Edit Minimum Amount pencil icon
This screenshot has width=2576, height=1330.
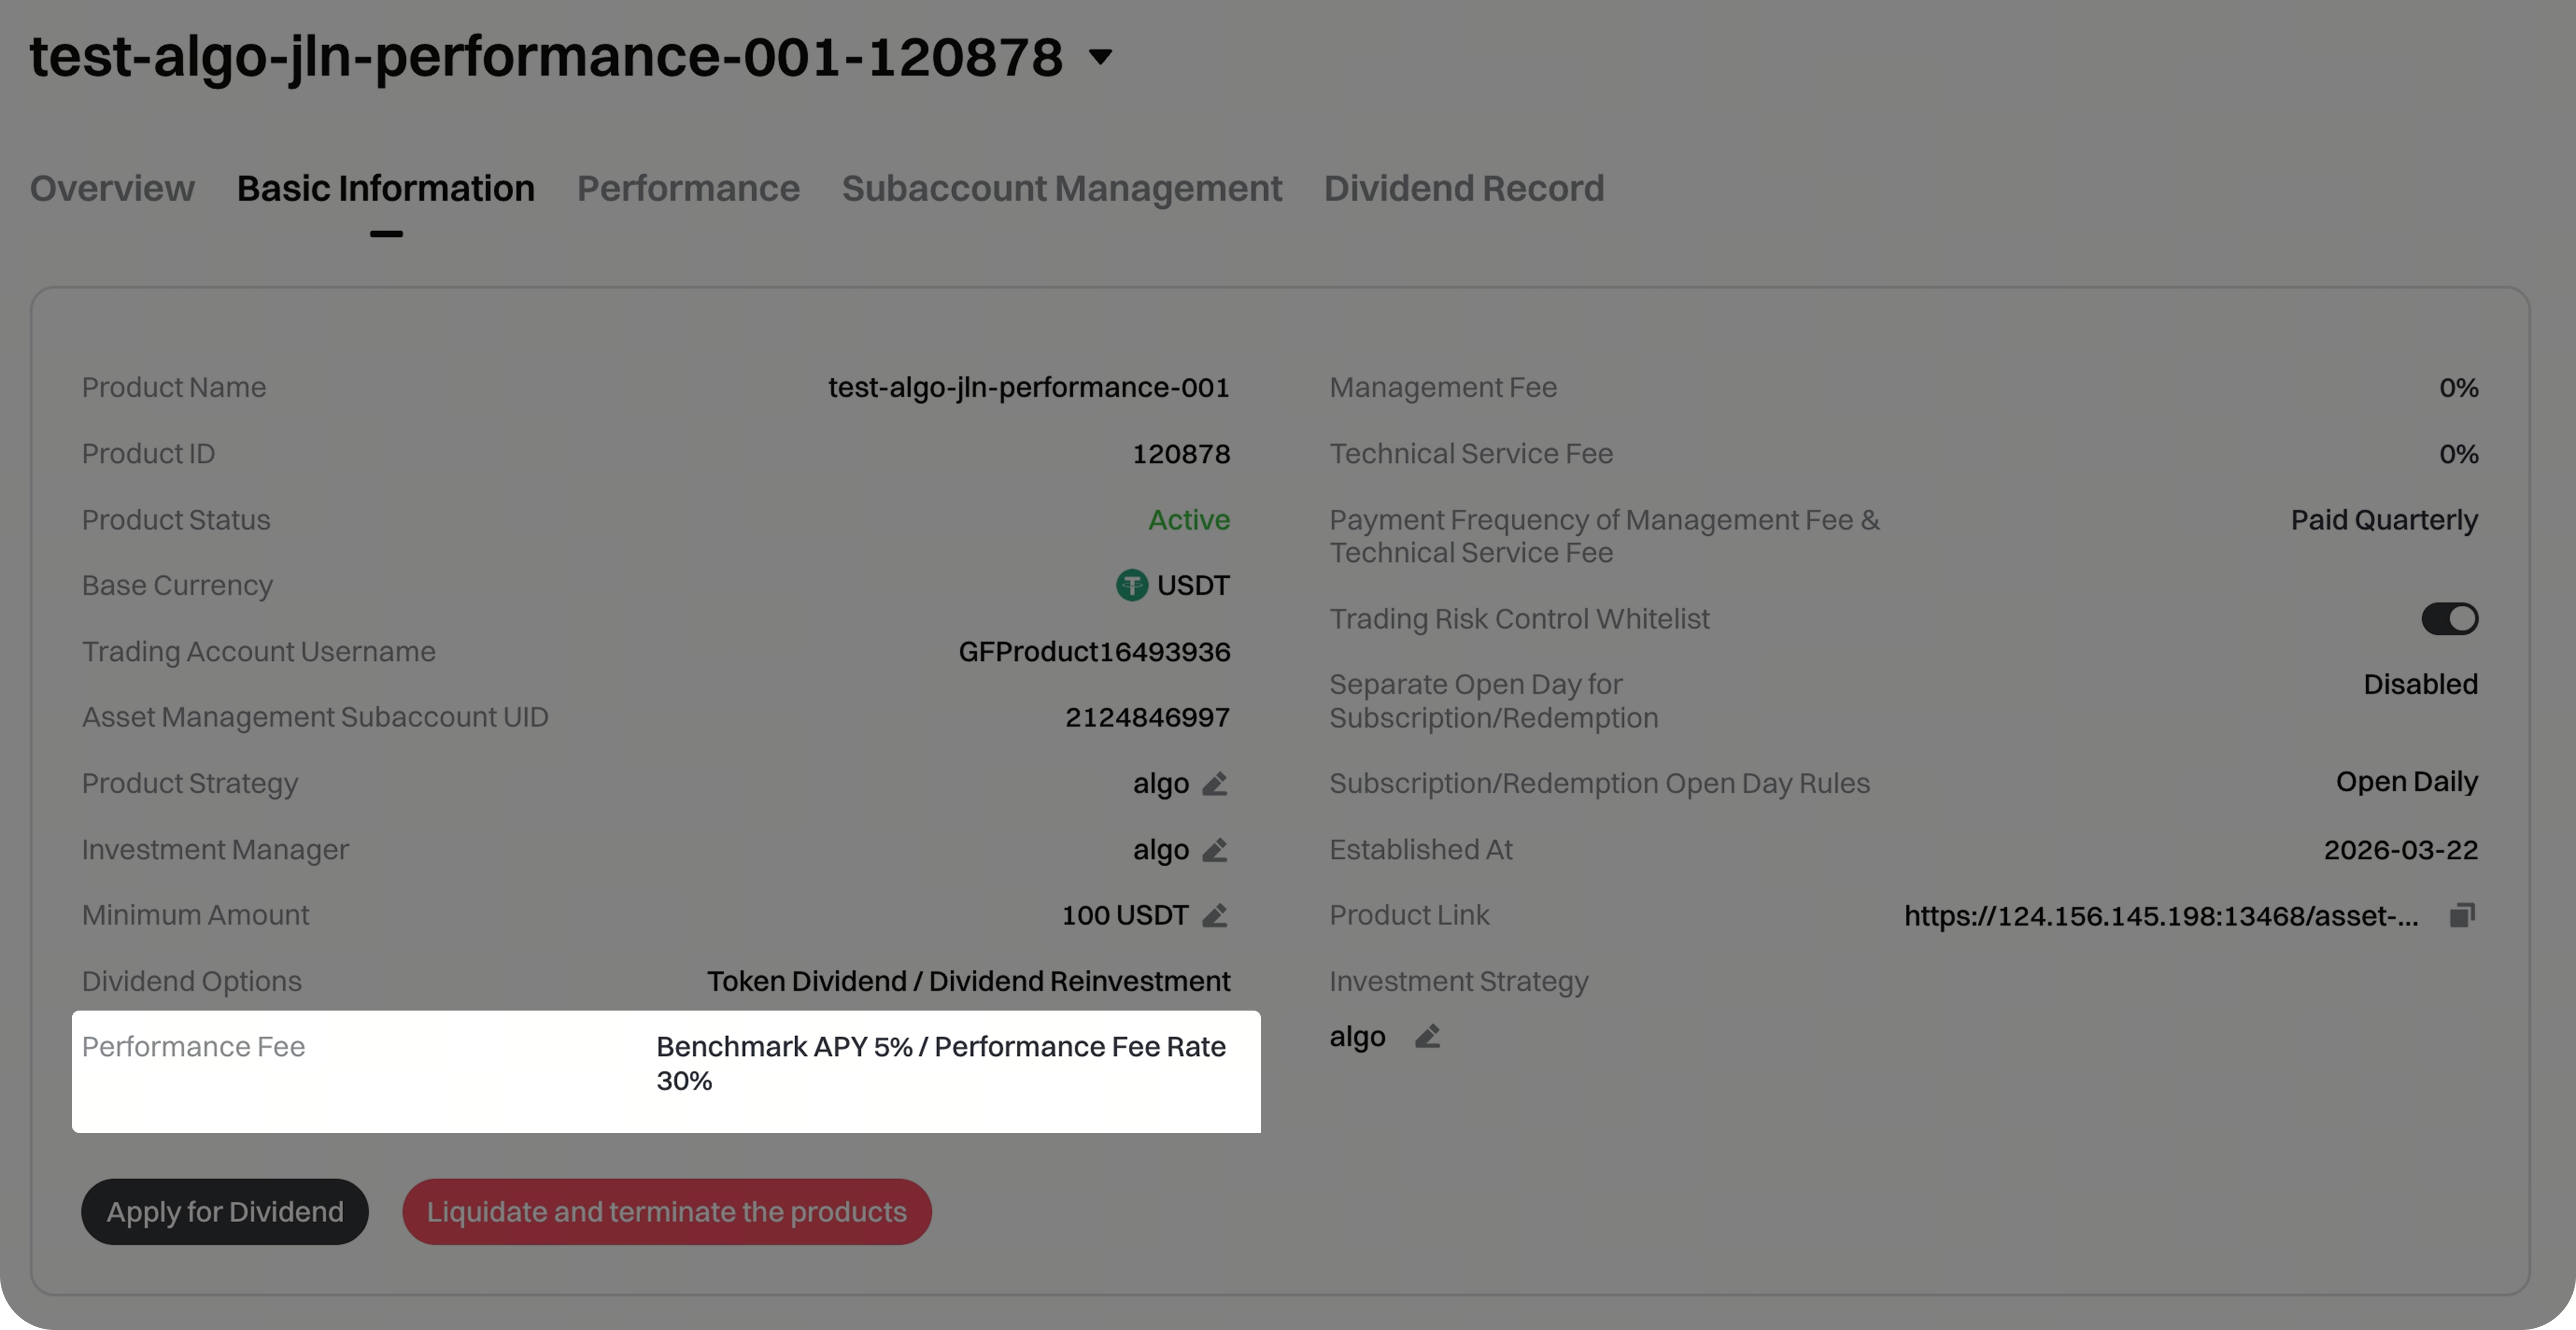coord(1214,916)
